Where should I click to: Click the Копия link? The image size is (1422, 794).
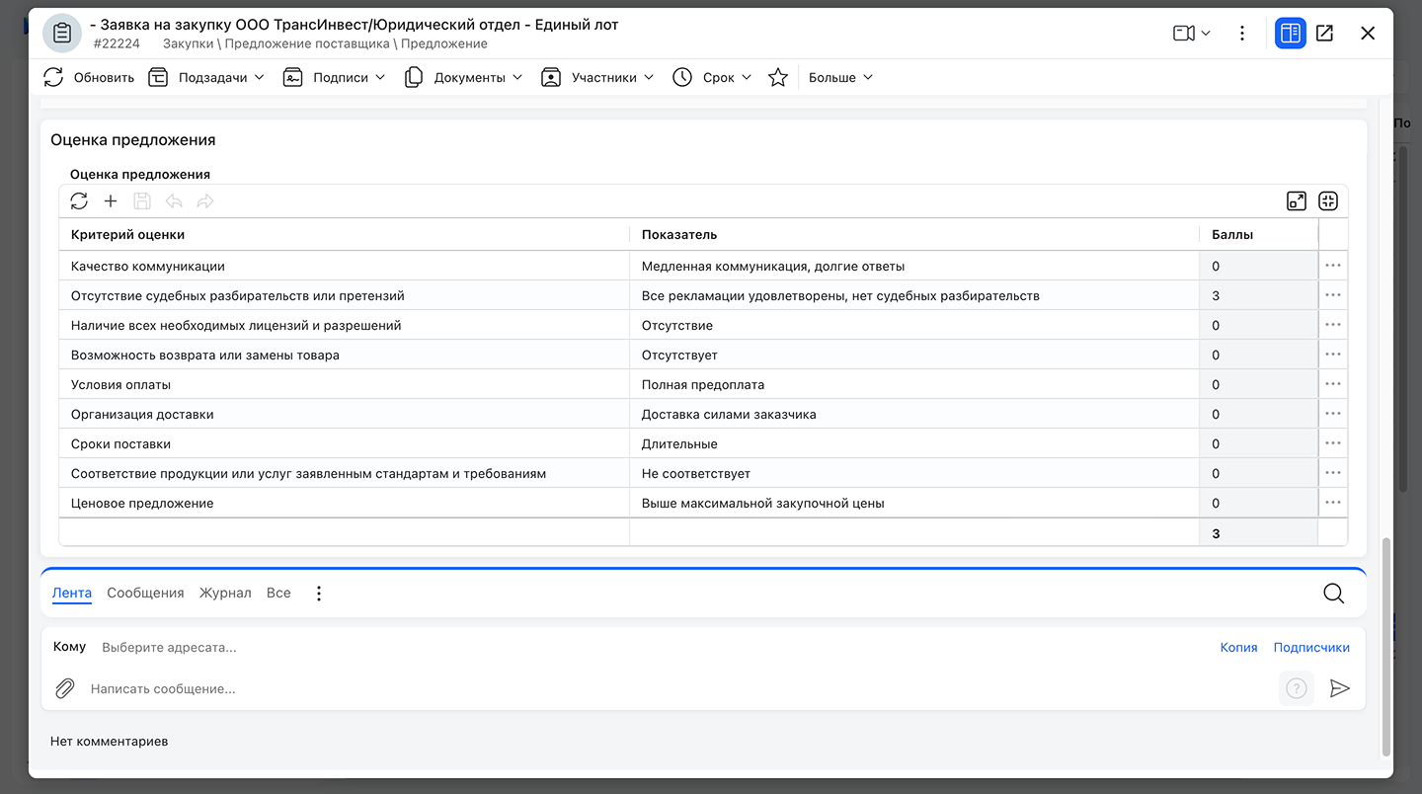tap(1238, 648)
